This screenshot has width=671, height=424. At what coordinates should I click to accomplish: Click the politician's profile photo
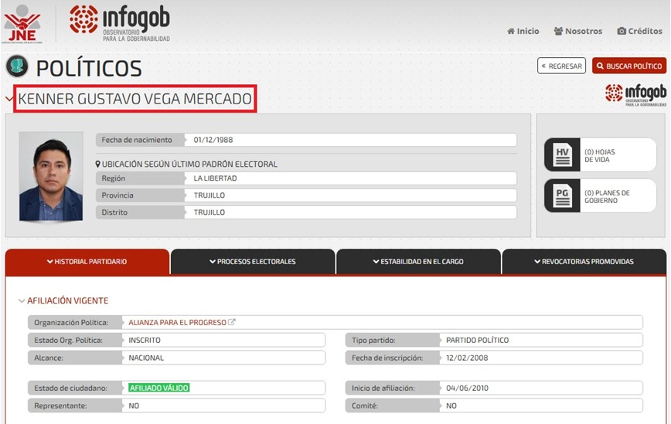[x=51, y=177]
